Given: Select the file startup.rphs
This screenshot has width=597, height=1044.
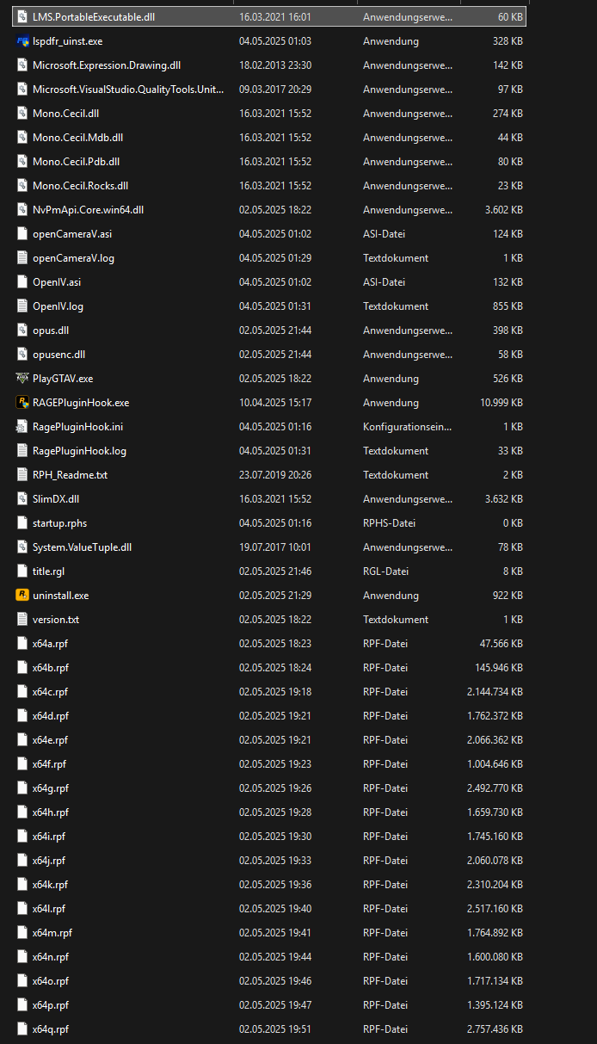Looking at the screenshot, I should click(59, 523).
